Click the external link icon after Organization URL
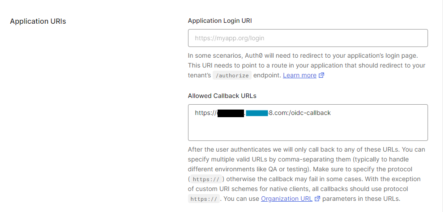The width and height of the screenshot is (445, 212). pos(317,199)
